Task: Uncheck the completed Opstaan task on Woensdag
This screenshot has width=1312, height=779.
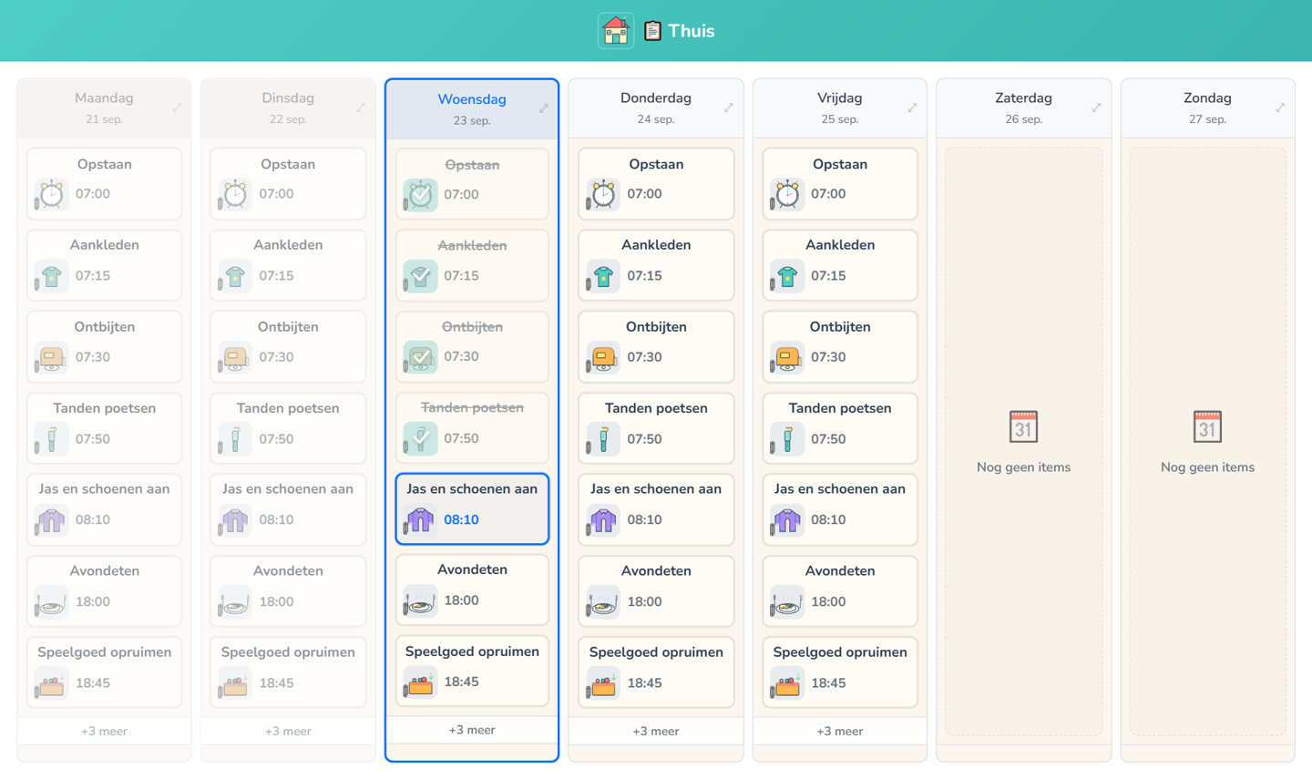Action: click(420, 195)
